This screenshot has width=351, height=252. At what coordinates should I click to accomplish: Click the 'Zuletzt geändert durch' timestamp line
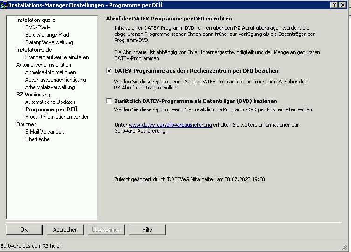pyautogui.click(x=190, y=179)
